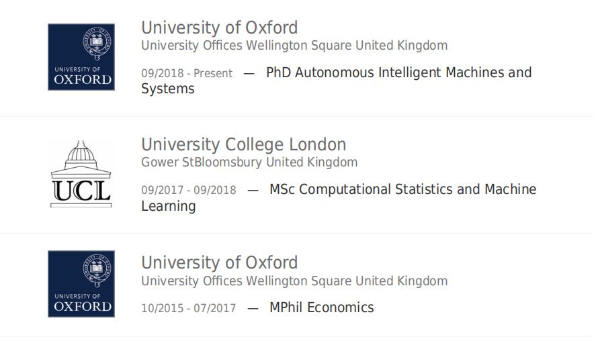Click the dash before MSc Computational Statistics

point(253,190)
